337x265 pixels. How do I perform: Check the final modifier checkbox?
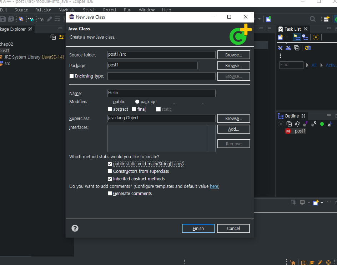pos(134,109)
